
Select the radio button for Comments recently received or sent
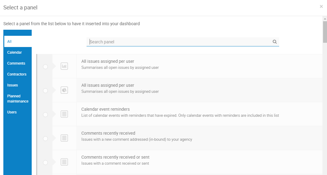(45, 163)
